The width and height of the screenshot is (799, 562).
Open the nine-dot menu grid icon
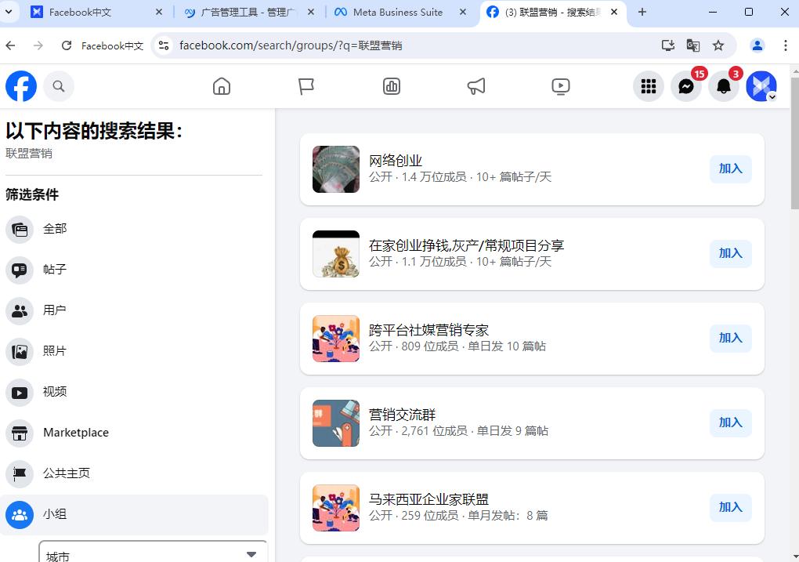click(648, 86)
